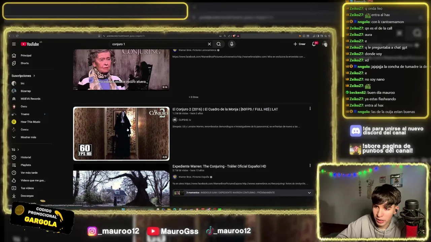
Task: Click the '1.2 M de vistas' view count
Action: pyautogui.click(x=180, y=114)
